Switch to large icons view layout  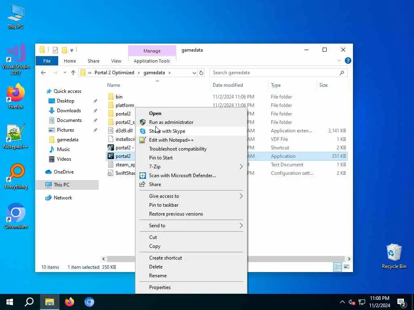(x=346, y=267)
